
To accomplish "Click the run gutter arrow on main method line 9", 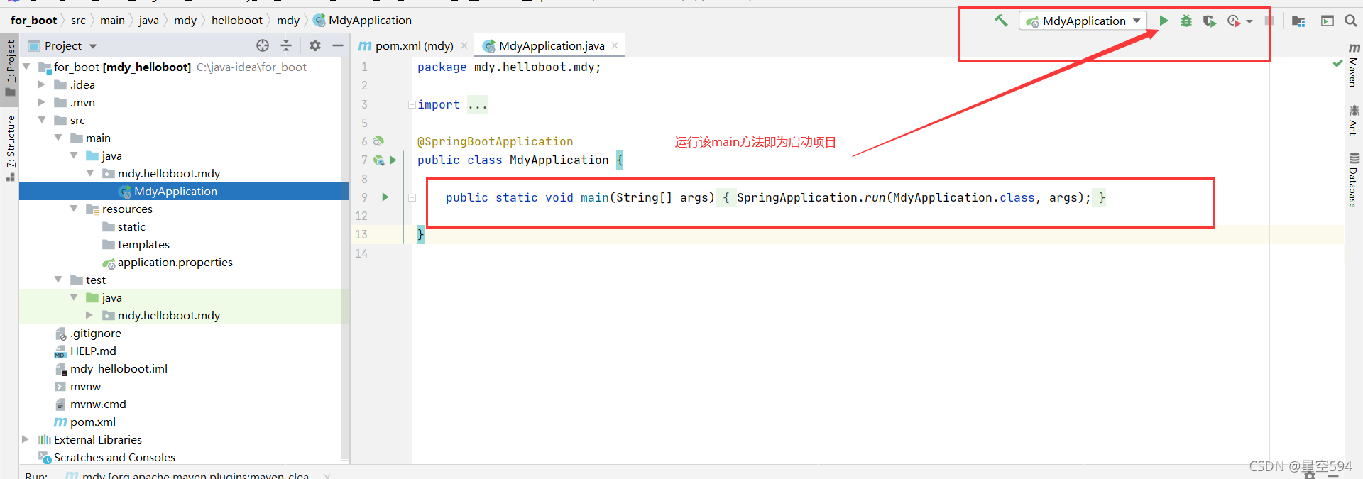I will (385, 197).
